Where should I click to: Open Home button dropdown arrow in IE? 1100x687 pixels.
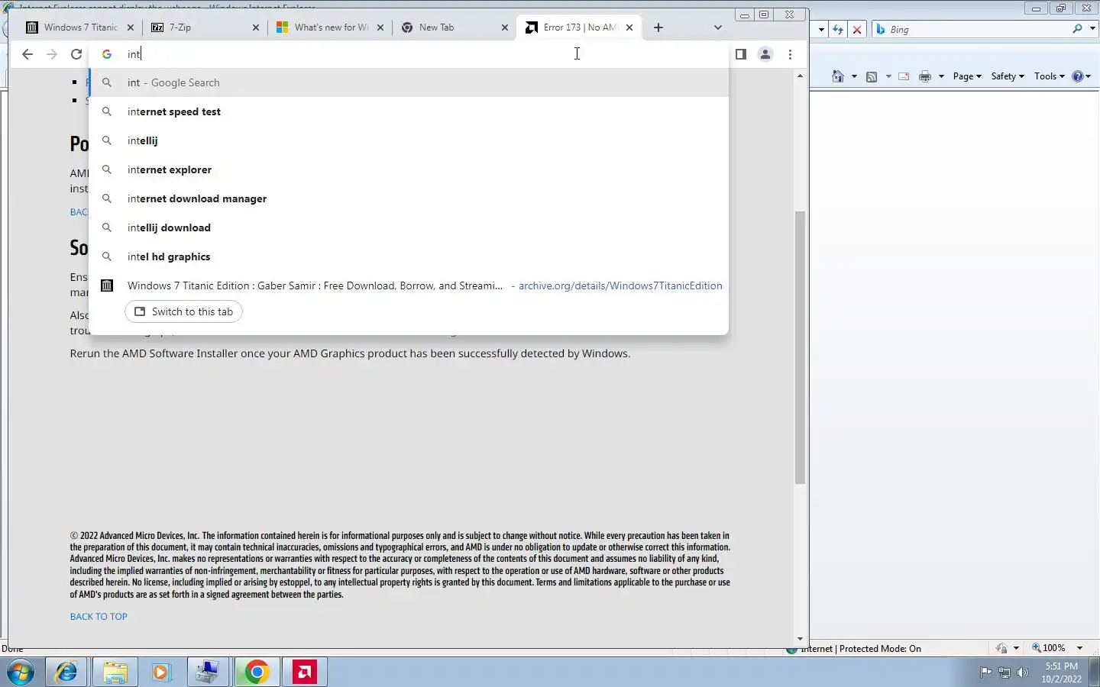click(854, 76)
